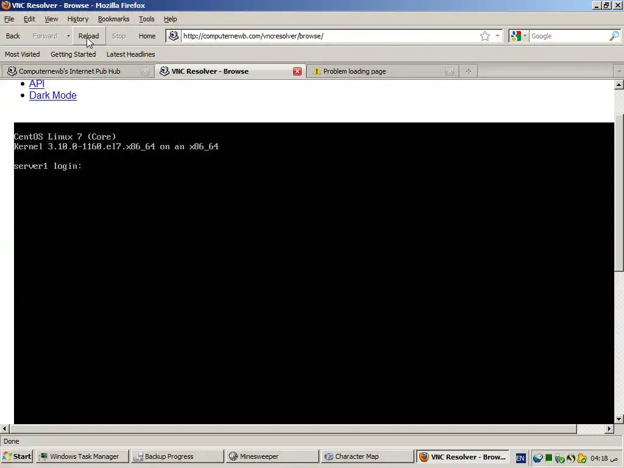Click the Google search input field
Viewport: 624px width, 468px height.
point(569,36)
